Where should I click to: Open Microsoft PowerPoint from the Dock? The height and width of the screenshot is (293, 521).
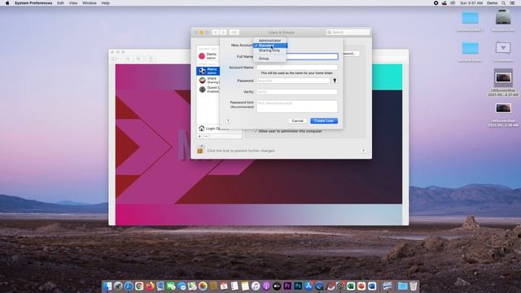point(361,286)
